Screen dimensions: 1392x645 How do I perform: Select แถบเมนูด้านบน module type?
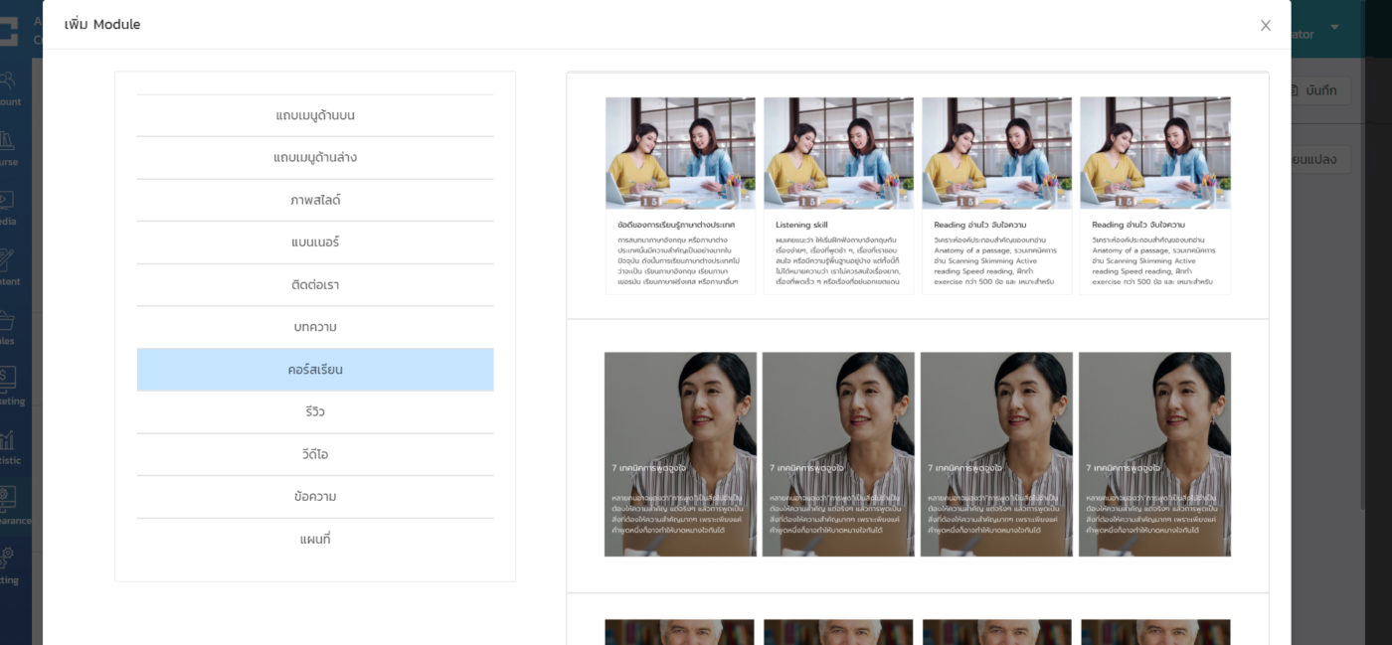click(x=315, y=115)
